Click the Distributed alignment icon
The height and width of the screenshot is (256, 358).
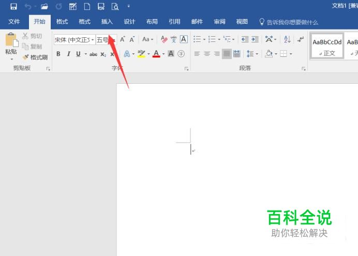pos(236,54)
